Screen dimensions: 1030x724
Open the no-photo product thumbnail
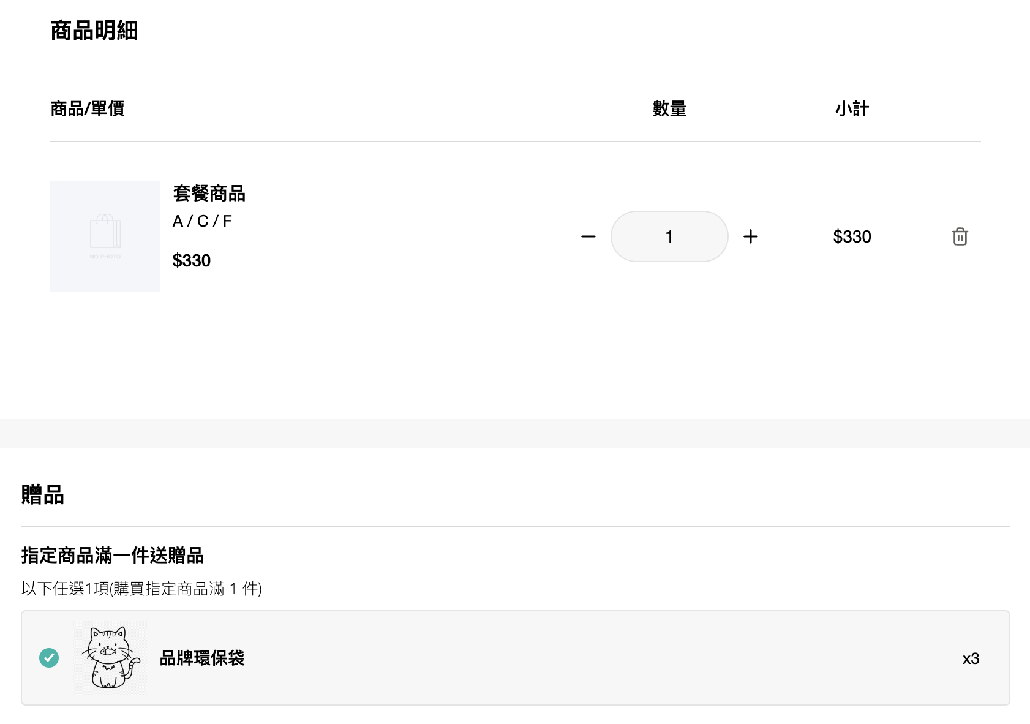click(105, 236)
